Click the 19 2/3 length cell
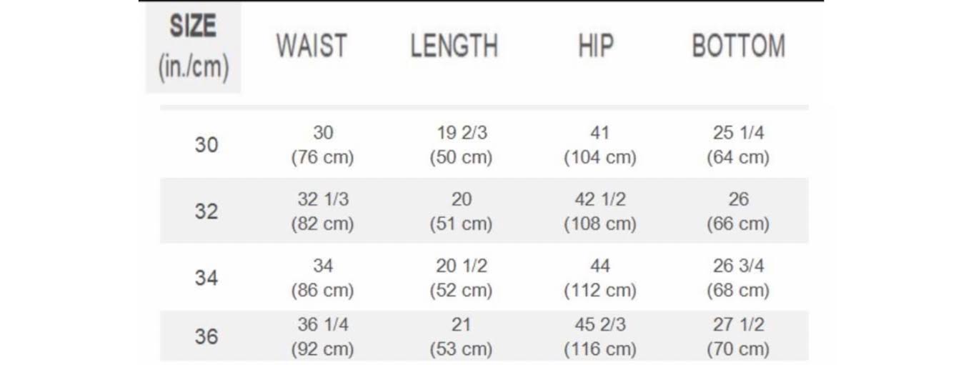This screenshot has height=365, width=976. point(462,133)
